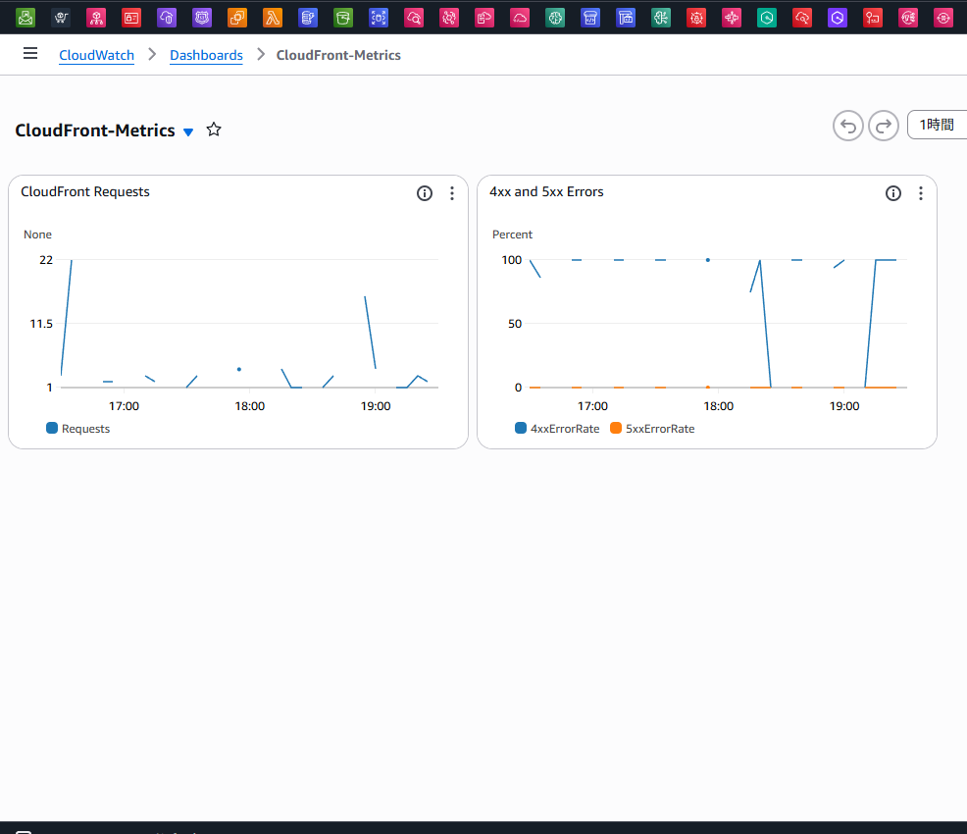Click the 19:00 spike on the Requests chart
The width and height of the screenshot is (967, 834).
[370, 332]
